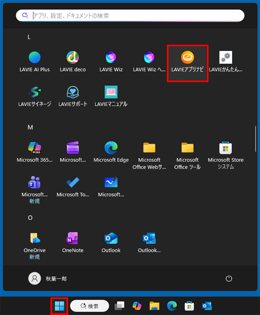This screenshot has height=315, width=260.
Task: Launch LAVIE deco app
Action: [73, 62]
